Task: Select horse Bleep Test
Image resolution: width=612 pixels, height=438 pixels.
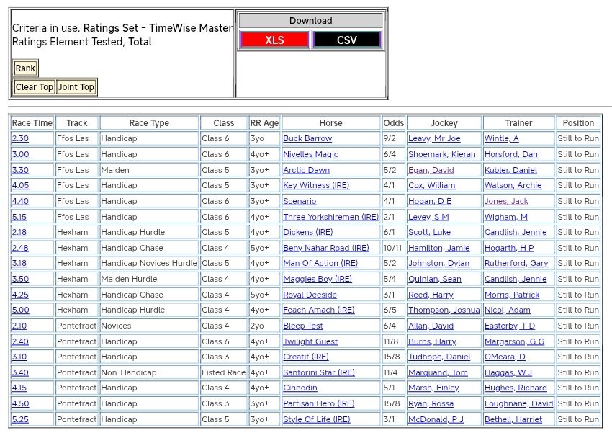Action: (303, 326)
